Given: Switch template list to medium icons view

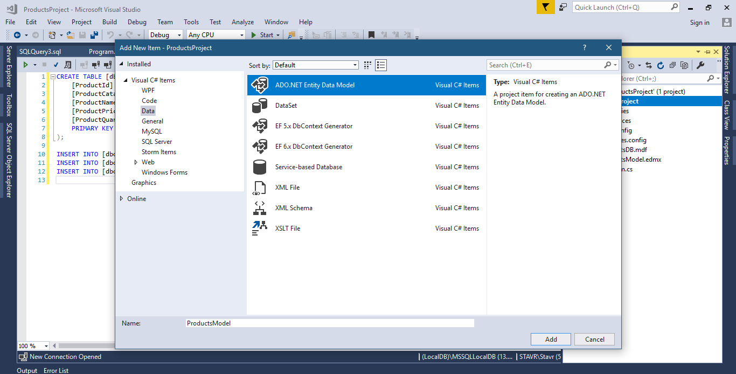Looking at the screenshot, I should click(x=381, y=65).
